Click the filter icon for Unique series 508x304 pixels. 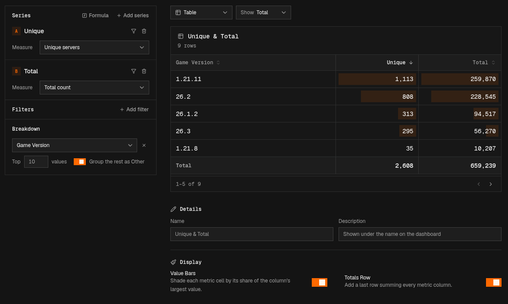coord(134,31)
